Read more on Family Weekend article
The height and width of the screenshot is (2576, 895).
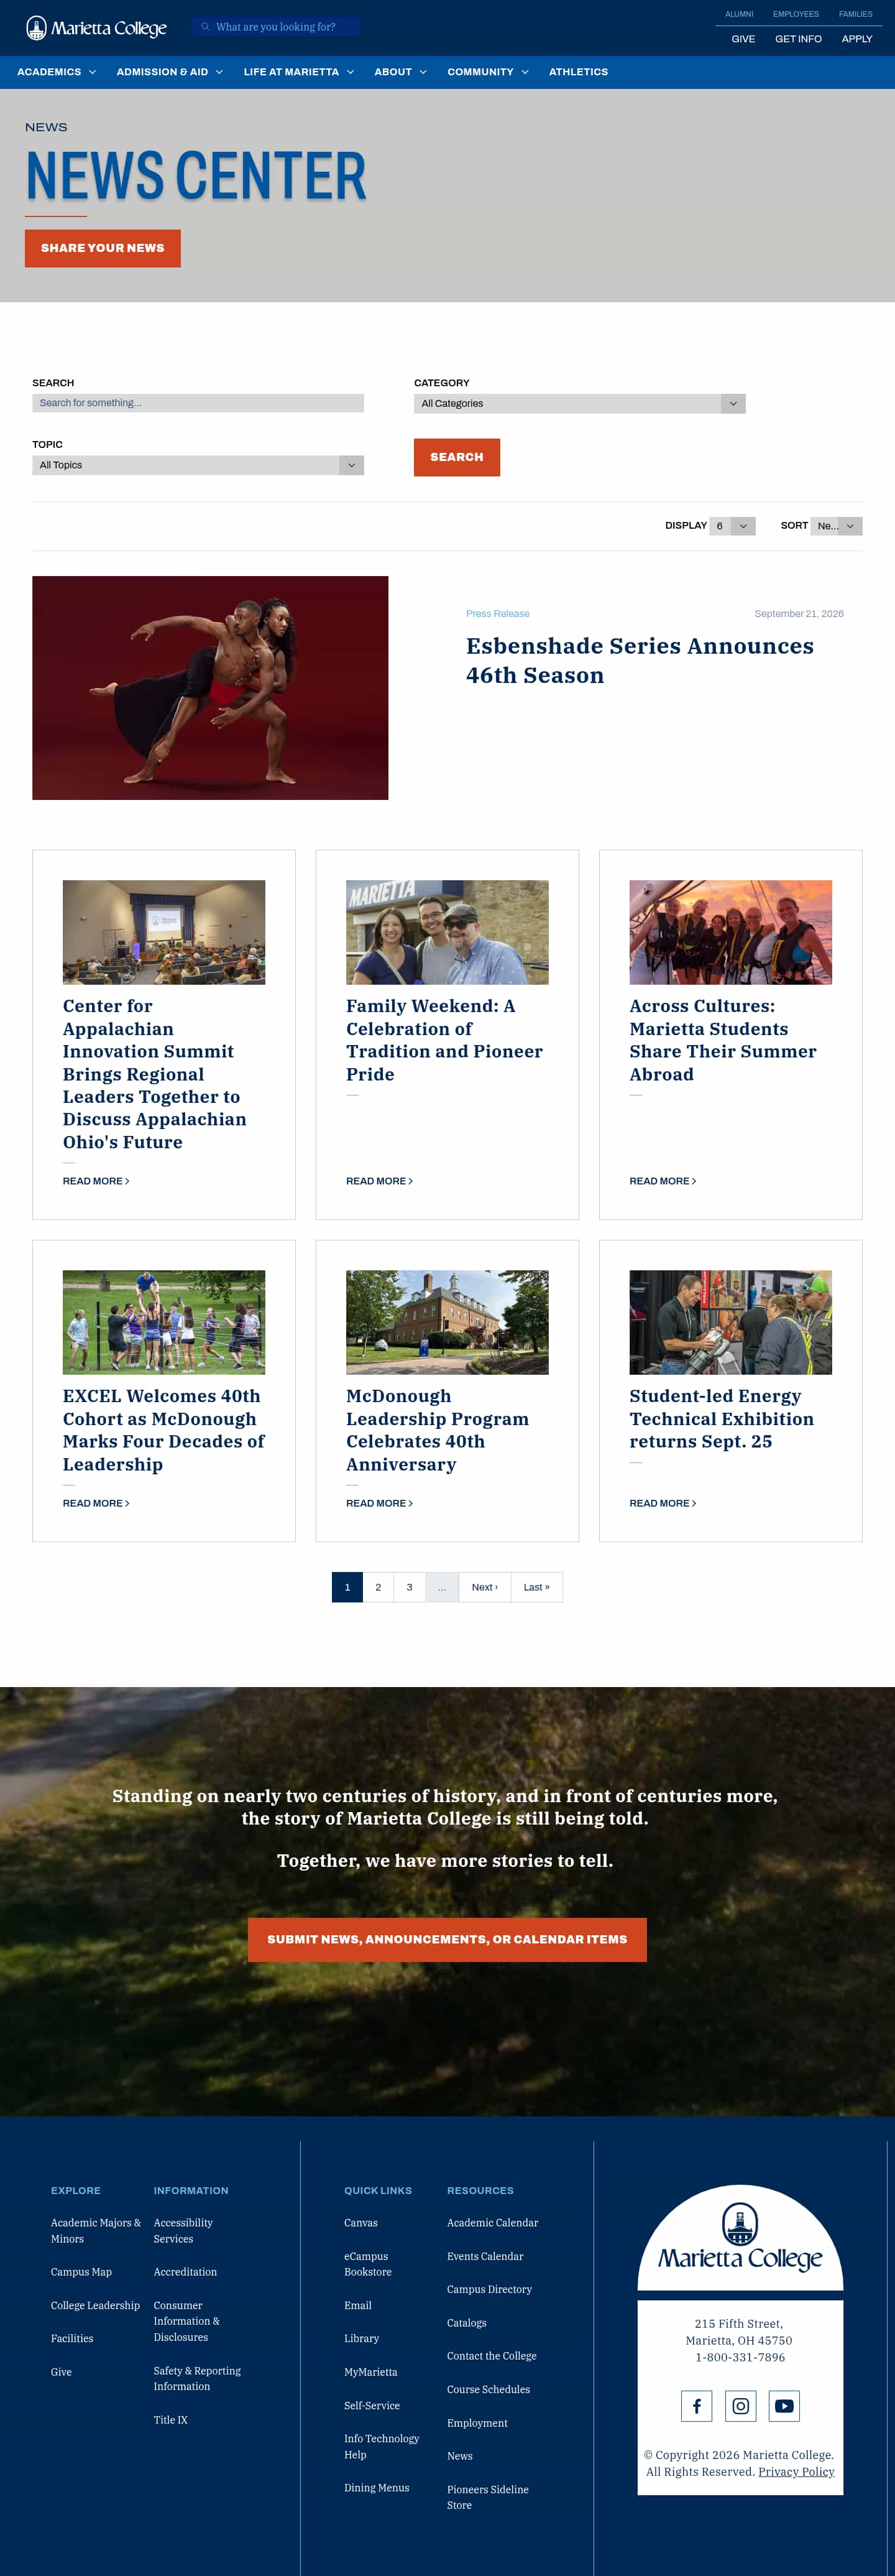(x=380, y=1181)
